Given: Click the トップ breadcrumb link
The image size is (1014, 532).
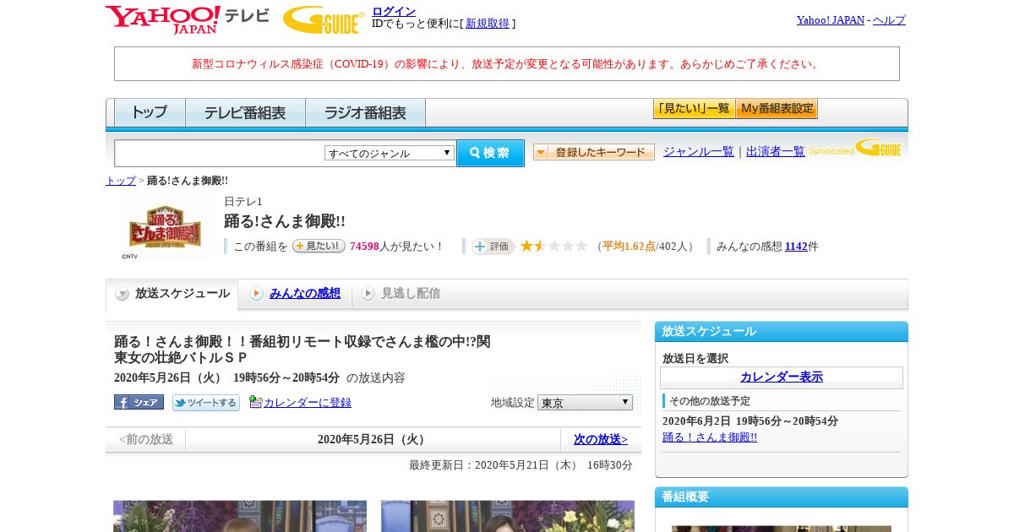Looking at the screenshot, I should click(x=121, y=181).
